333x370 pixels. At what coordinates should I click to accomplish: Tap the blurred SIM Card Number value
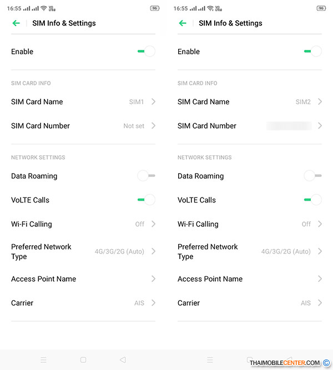point(289,126)
